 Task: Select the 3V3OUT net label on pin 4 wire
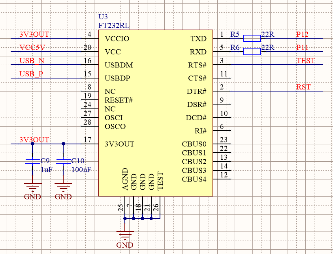point(34,34)
